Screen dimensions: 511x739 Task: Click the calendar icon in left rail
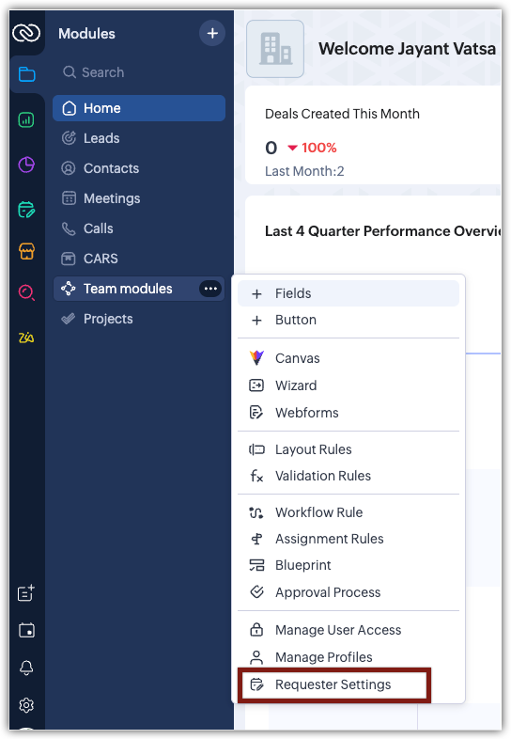pyautogui.click(x=26, y=630)
